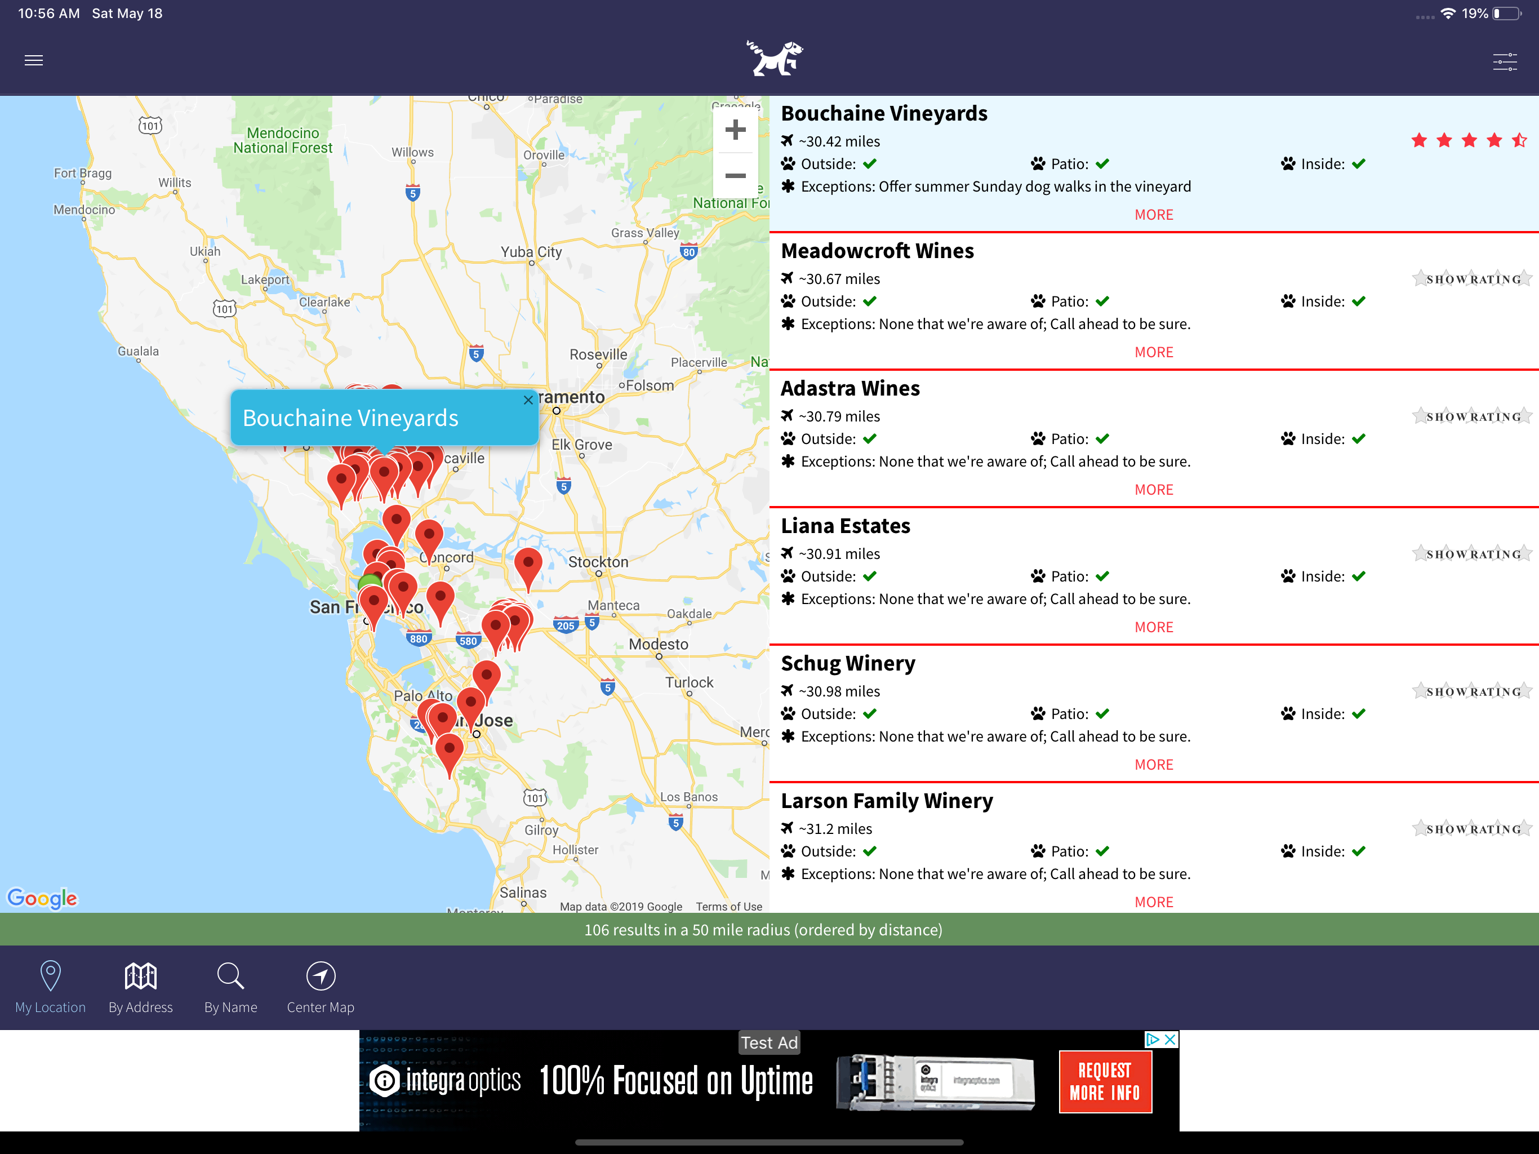Open MORE for Schug Winery
This screenshot has width=1539, height=1154.
pos(1154,765)
